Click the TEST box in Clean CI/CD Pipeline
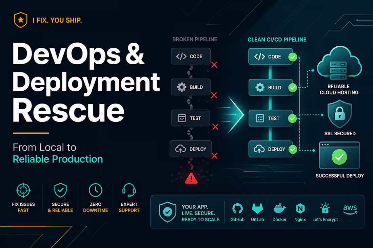The height and width of the screenshot is (248, 373). (x=271, y=118)
